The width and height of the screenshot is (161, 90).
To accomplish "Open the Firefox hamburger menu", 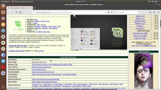I will pos(159,12).
